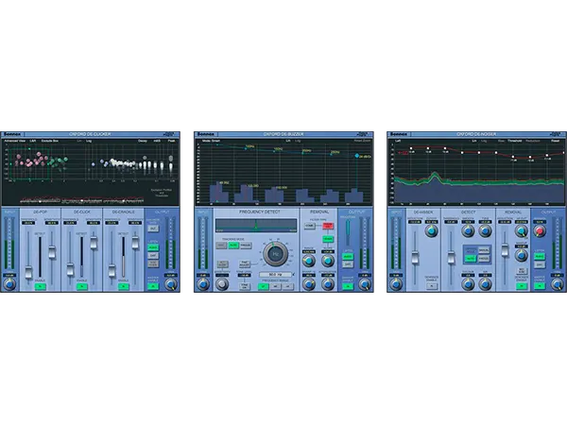Move the De-Pop sensitivity fader
The width and height of the screenshot is (567, 425).
(x=52, y=252)
